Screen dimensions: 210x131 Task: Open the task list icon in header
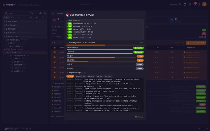[190, 4]
